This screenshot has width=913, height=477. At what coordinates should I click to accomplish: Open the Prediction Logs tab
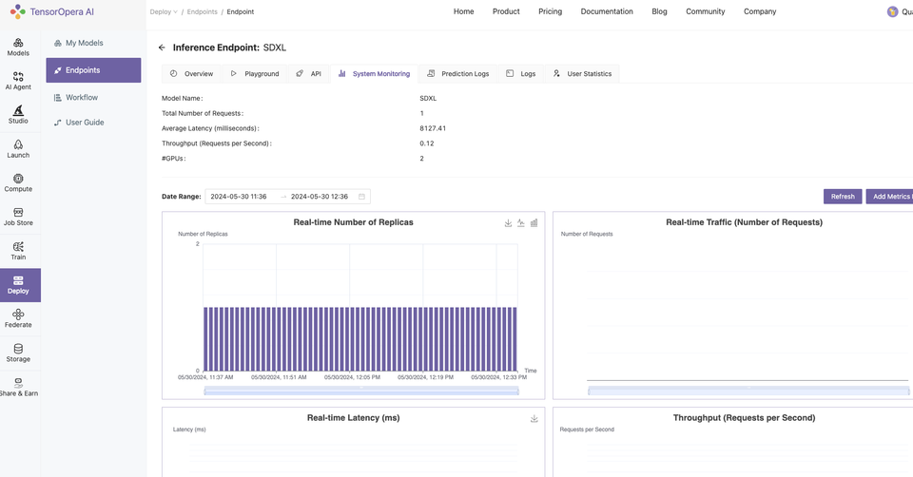(457, 74)
